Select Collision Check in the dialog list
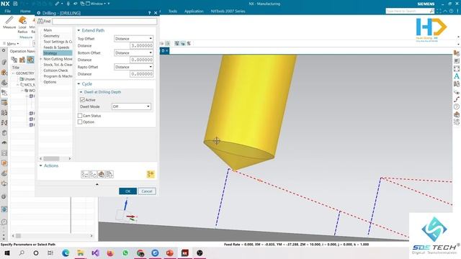Screen dimensions: 461x259 (x=55, y=71)
